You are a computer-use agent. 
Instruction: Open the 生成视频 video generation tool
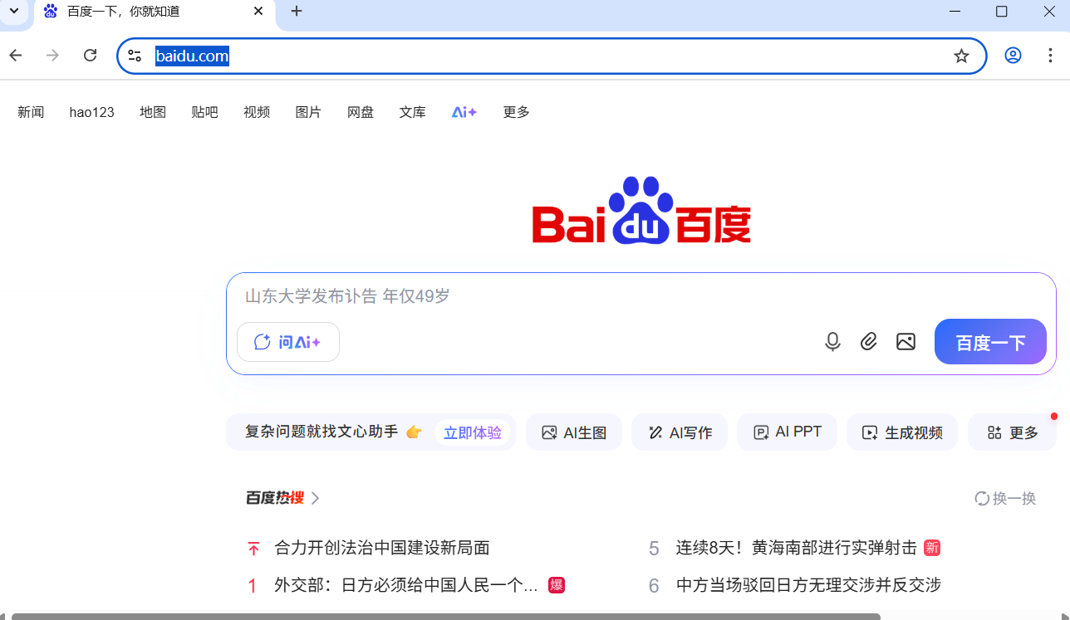[902, 432]
